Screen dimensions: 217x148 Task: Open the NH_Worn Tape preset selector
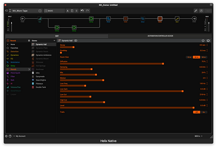tap(25, 11)
